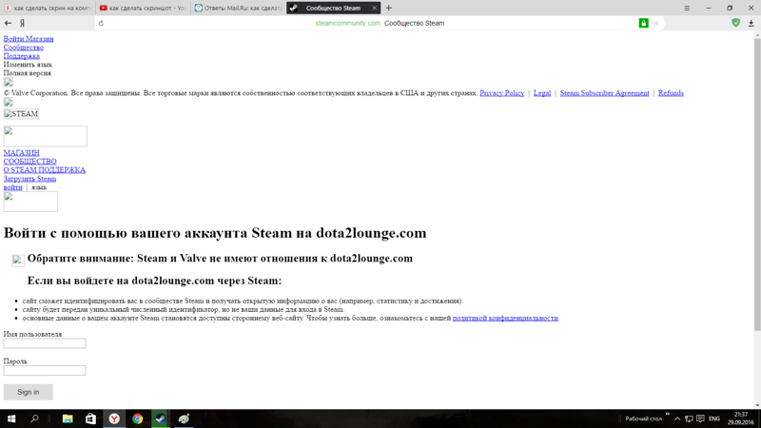
Task: Click Изменить язык
Action: (x=28, y=65)
